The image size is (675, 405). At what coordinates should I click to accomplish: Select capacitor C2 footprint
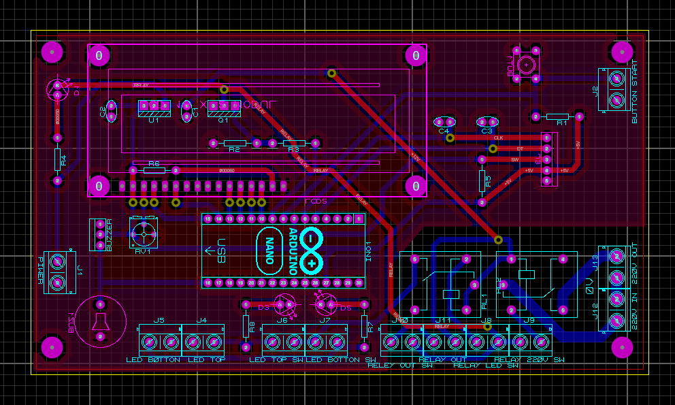point(111,111)
